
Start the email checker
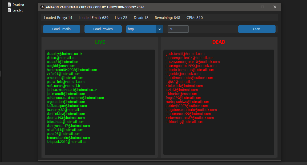257,29
